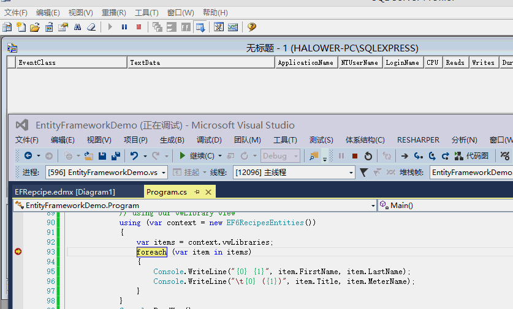Open RESHARPER menu in Visual Studio
Viewport: 513px width, 309px height.
click(x=418, y=140)
